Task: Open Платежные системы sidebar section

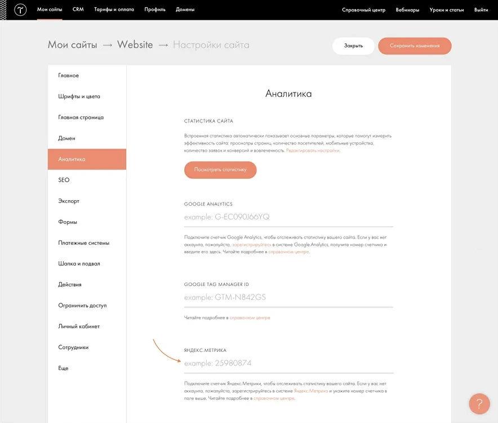Action: coord(83,243)
